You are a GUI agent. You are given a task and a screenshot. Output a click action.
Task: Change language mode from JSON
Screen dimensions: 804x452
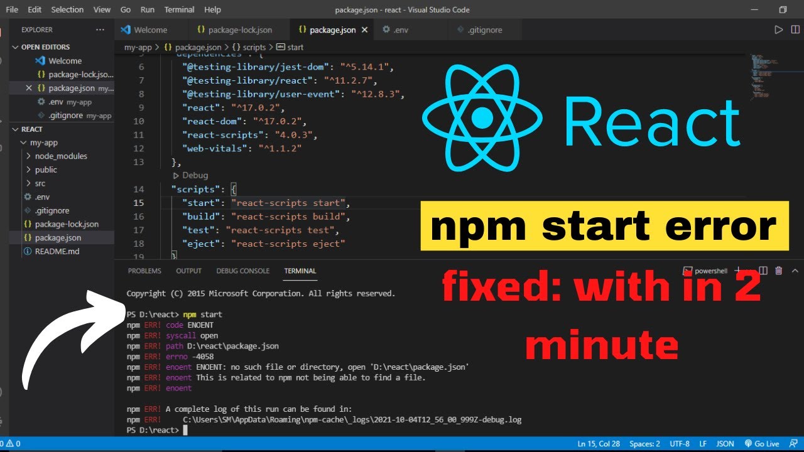point(725,444)
